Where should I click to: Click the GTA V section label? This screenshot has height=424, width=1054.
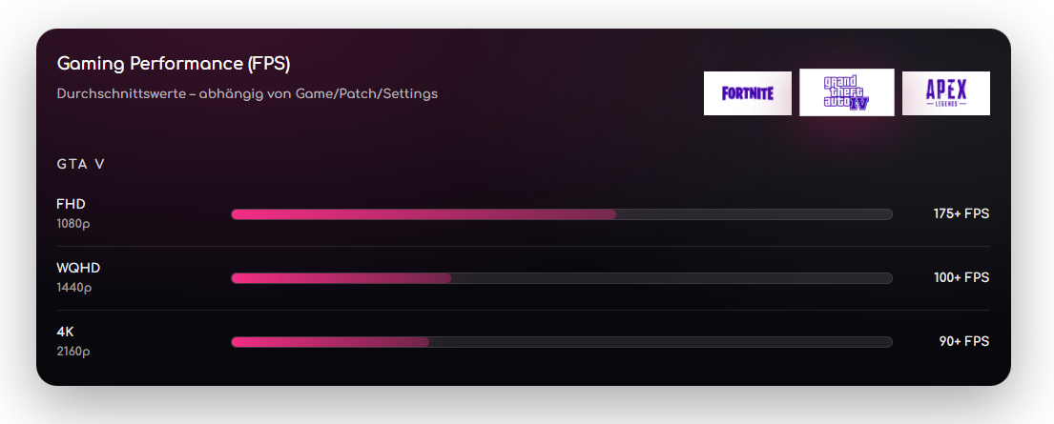coord(81,164)
